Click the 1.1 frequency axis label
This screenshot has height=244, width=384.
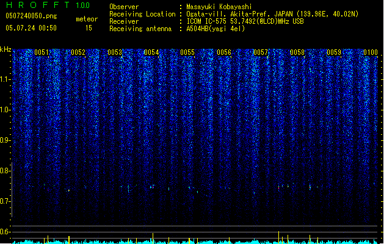click(x=5, y=79)
